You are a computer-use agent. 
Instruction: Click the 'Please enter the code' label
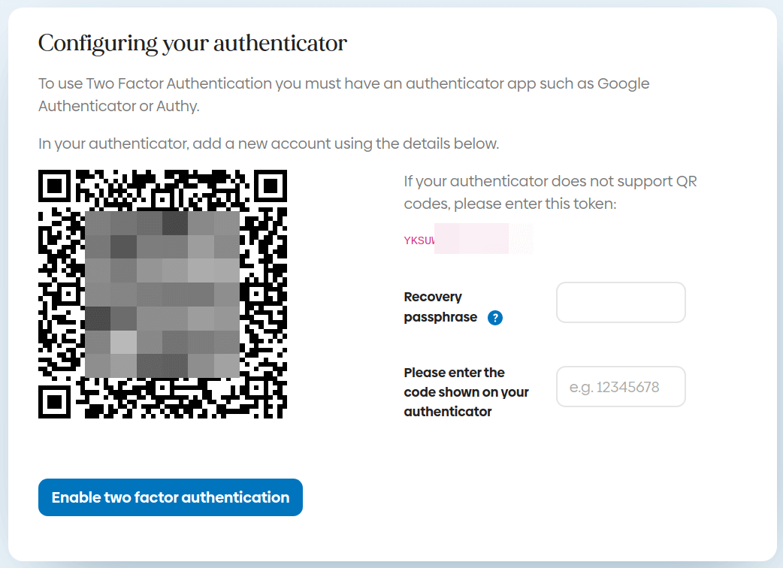pos(466,391)
